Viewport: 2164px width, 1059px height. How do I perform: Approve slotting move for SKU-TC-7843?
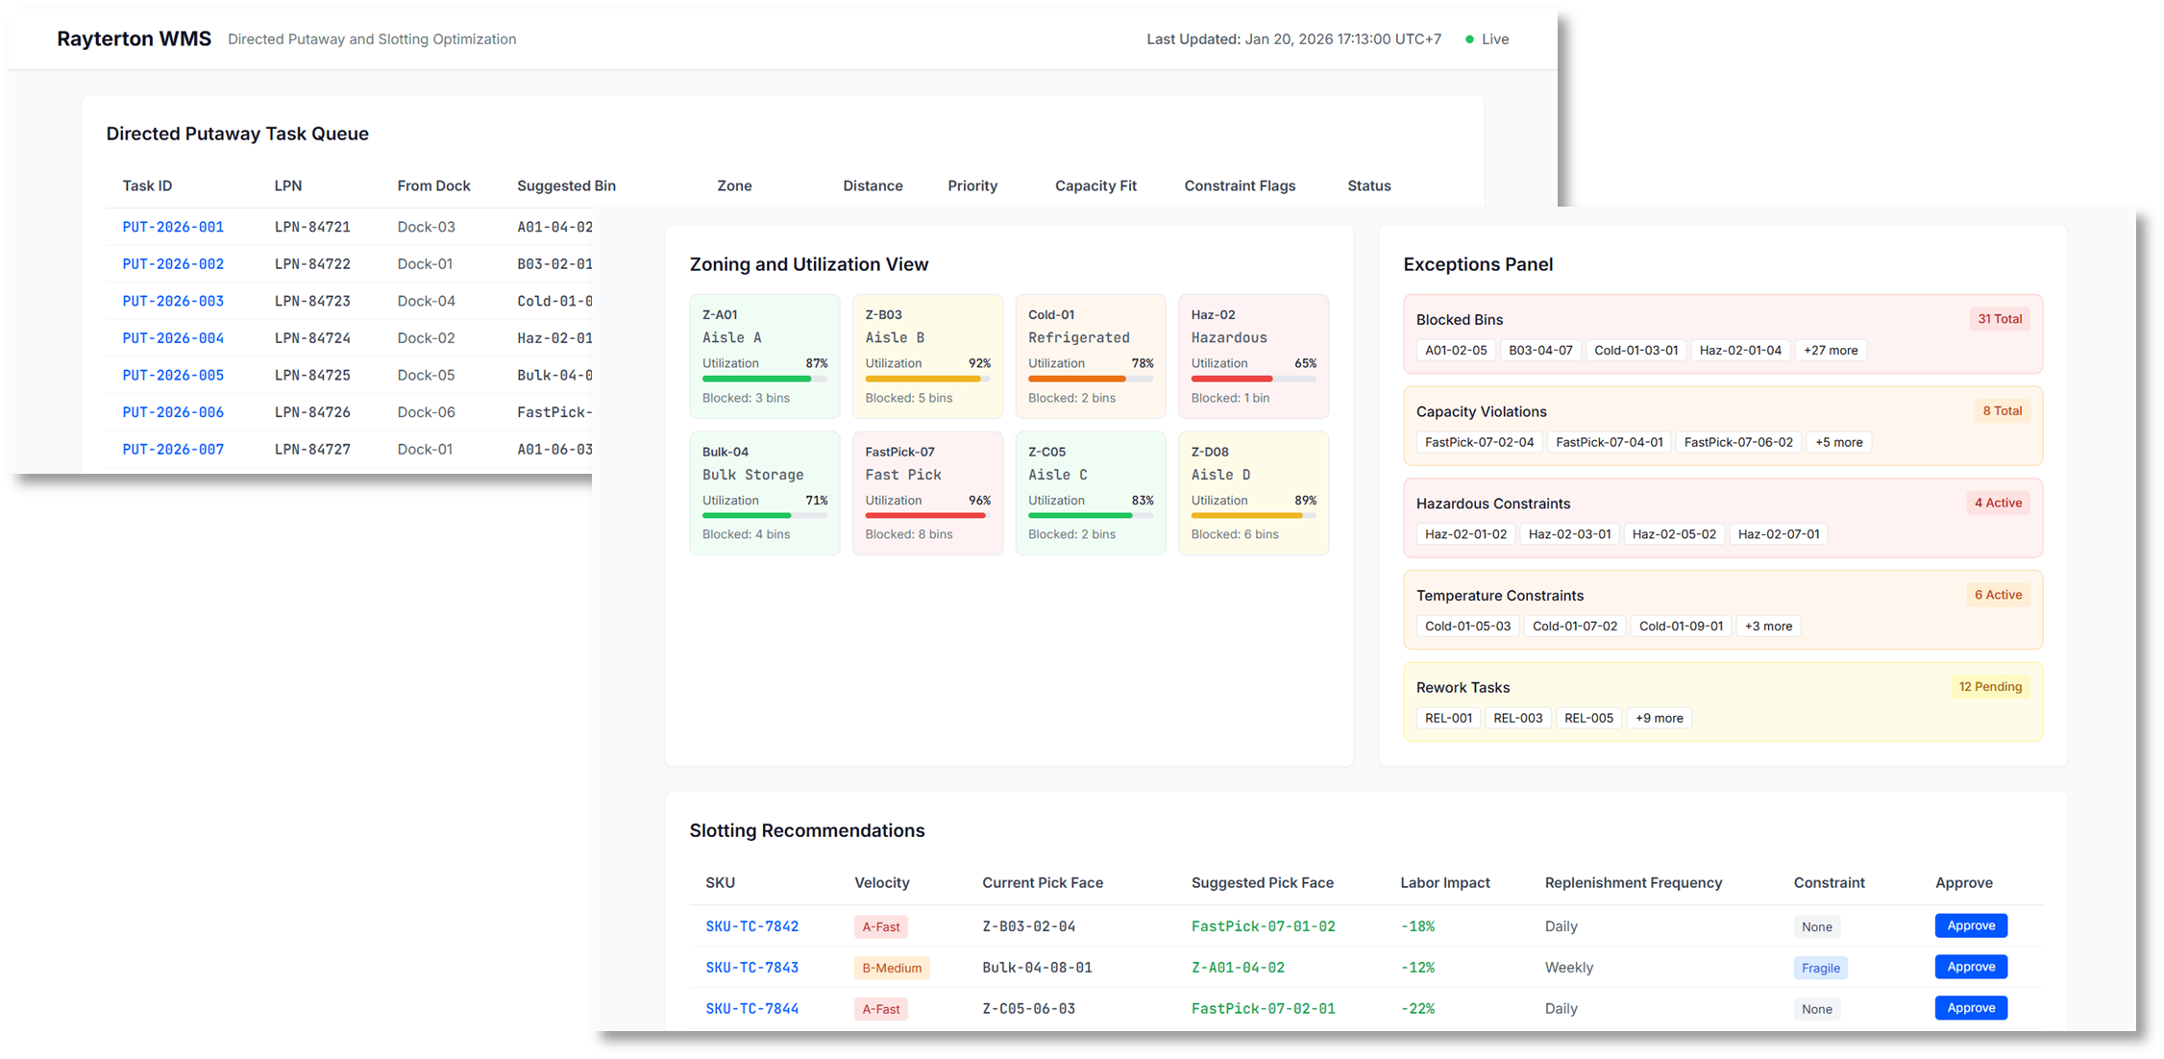pyautogui.click(x=1971, y=967)
